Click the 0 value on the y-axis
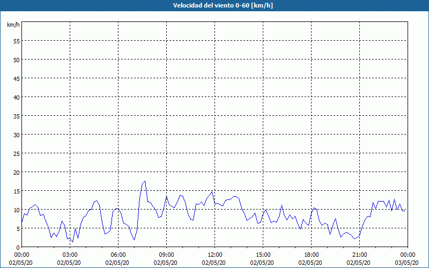Viewport: 429px width, 268px height. click(x=18, y=247)
